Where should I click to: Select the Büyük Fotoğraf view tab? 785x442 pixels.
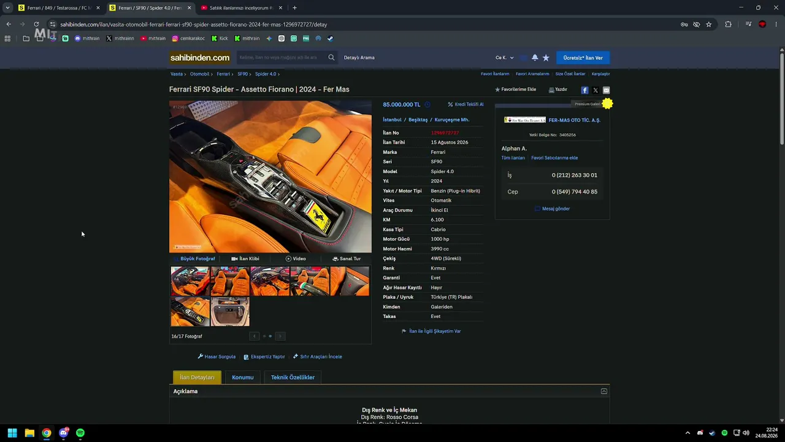(x=195, y=259)
